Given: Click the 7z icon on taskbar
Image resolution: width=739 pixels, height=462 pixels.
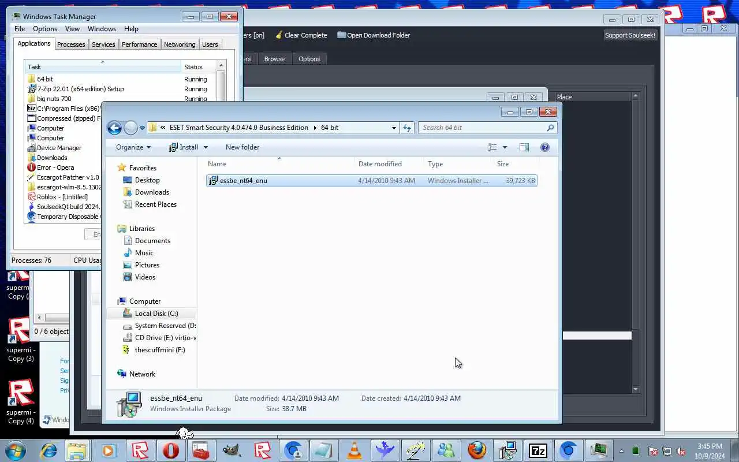Looking at the screenshot, I should point(538,450).
